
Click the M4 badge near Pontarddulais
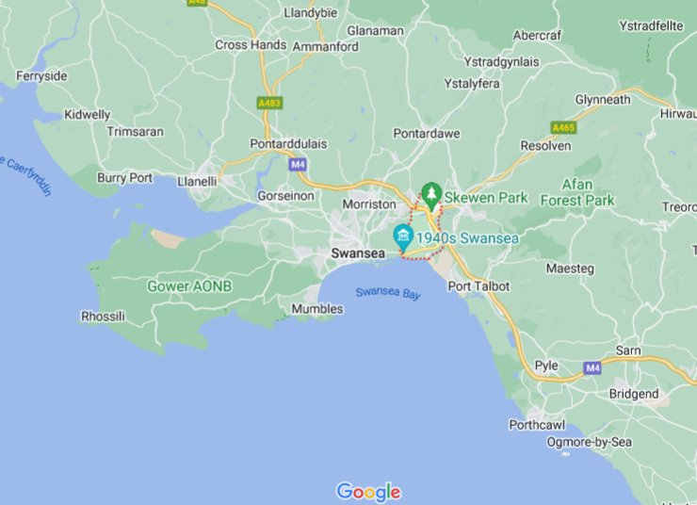(298, 165)
